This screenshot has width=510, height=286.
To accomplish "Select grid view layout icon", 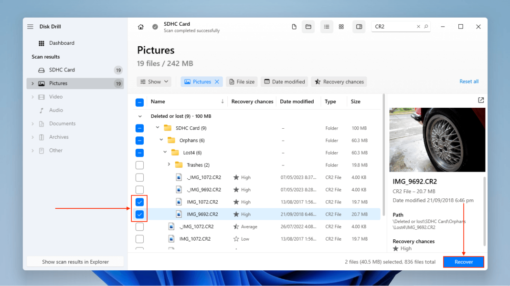I will click(x=341, y=27).
